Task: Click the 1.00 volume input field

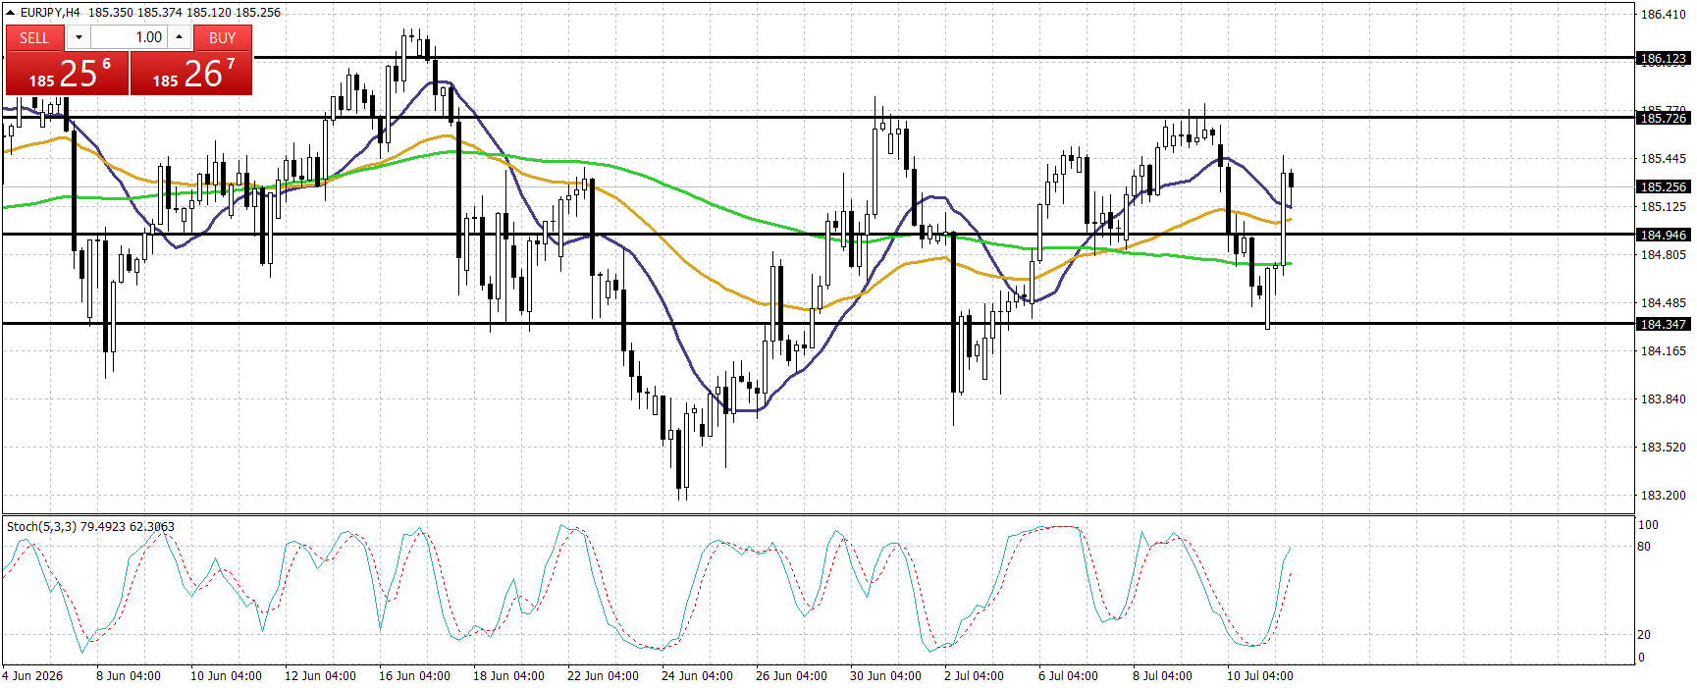Action: pos(129,37)
